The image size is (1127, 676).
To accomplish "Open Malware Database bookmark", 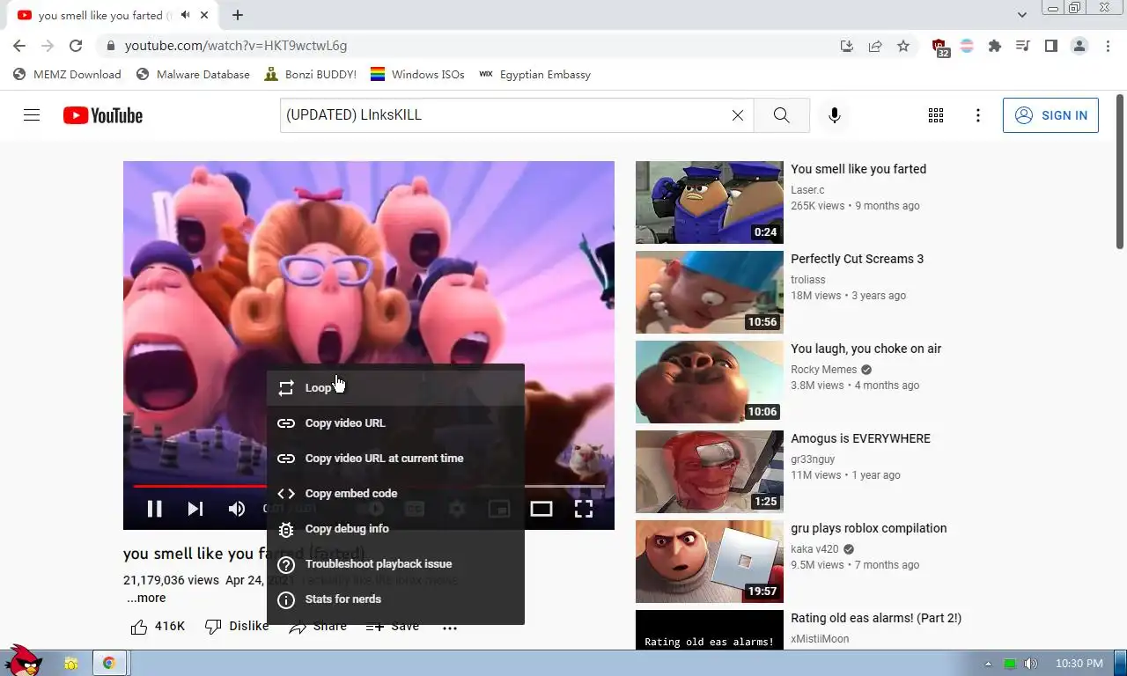I will [x=194, y=75].
